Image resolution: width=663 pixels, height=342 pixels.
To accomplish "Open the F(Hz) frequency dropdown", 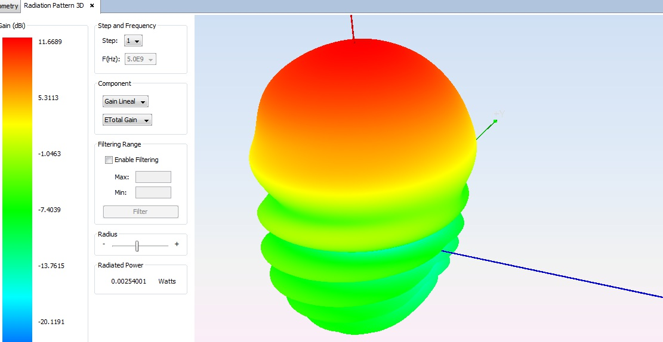I will [140, 59].
